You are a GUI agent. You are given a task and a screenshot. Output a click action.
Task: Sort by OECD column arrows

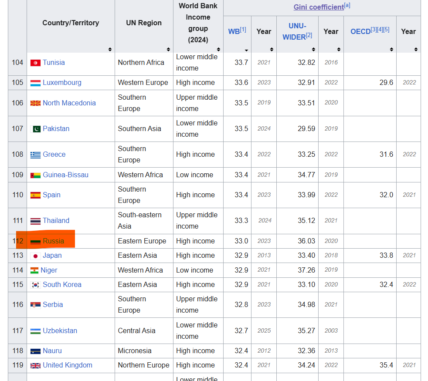pyautogui.click(x=391, y=49)
